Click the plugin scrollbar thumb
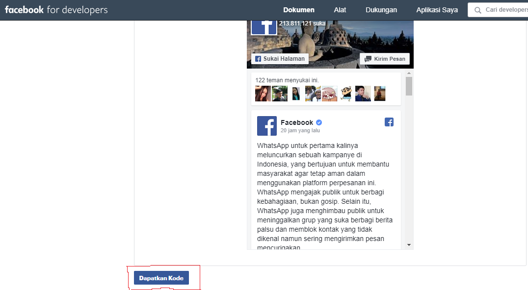The image size is (528, 290). tap(409, 86)
